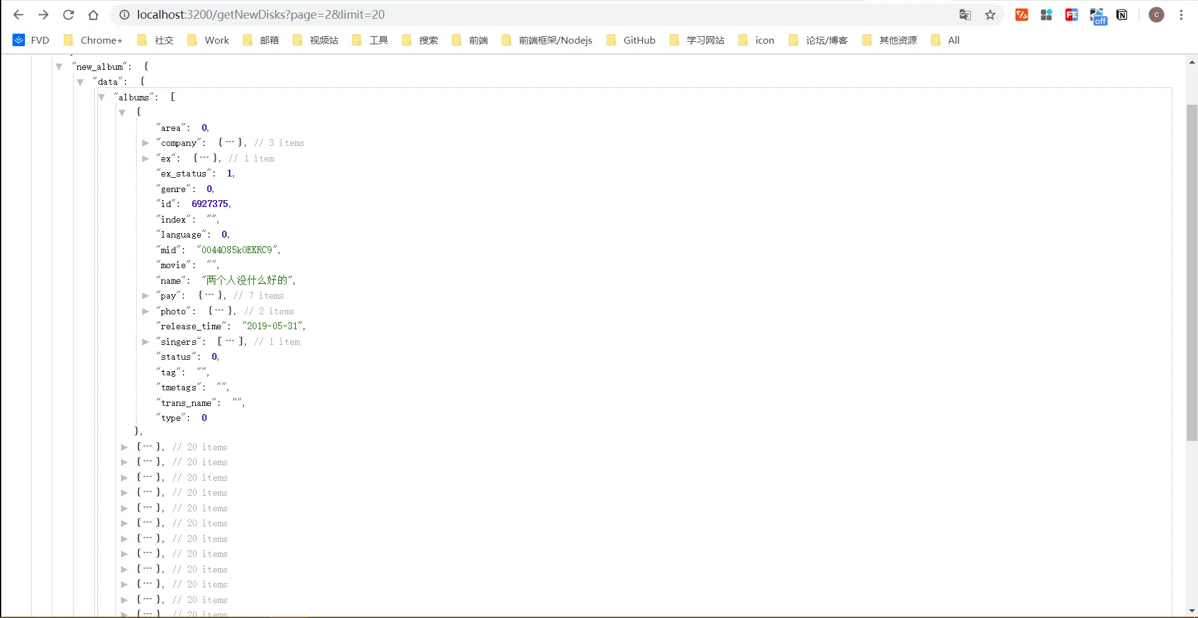Open the Chrome three-dot menu
1198x618 pixels.
(x=1181, y=15)
